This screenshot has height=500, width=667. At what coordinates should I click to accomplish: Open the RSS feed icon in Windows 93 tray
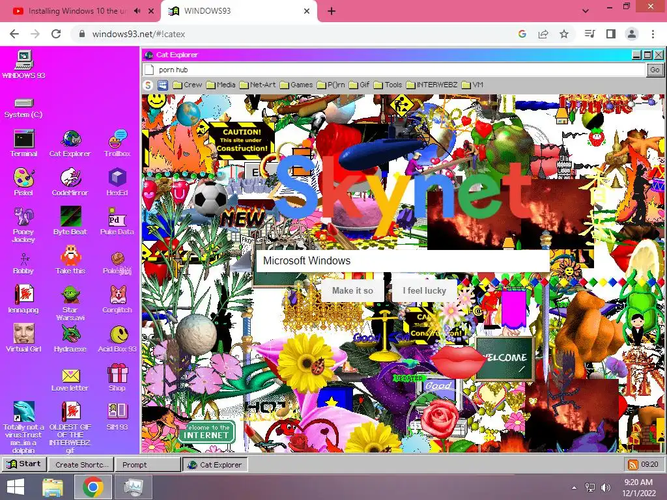click(x=632, y=465)
